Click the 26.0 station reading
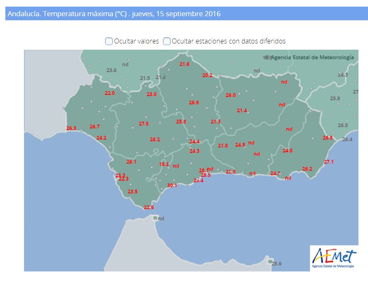The width and height of the screenshot is (368, 282). click(x=231, y=95)
